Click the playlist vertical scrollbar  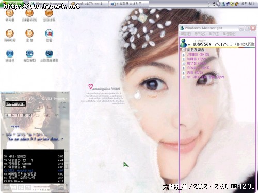tap(67, 166)
